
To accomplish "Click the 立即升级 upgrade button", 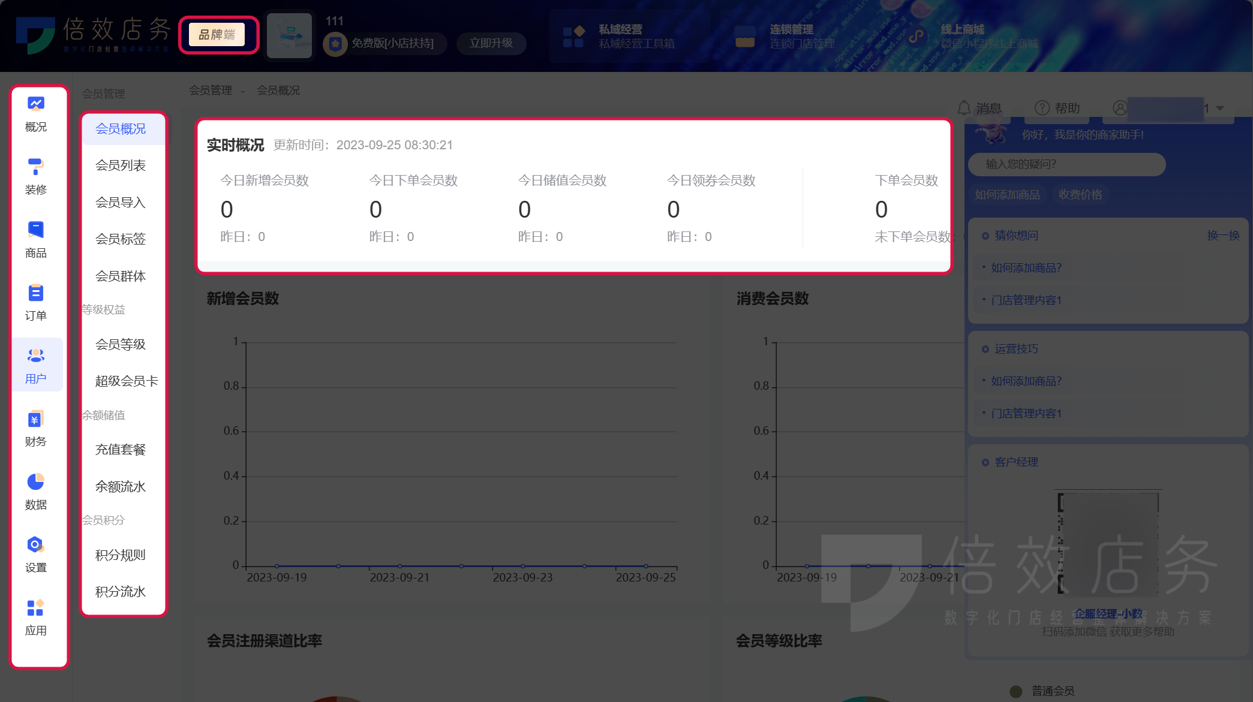I will tap(491, 43).
